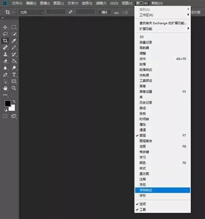Select the Quick Selection tool
This screenshot has height=219, width=205.
point(14,34)
